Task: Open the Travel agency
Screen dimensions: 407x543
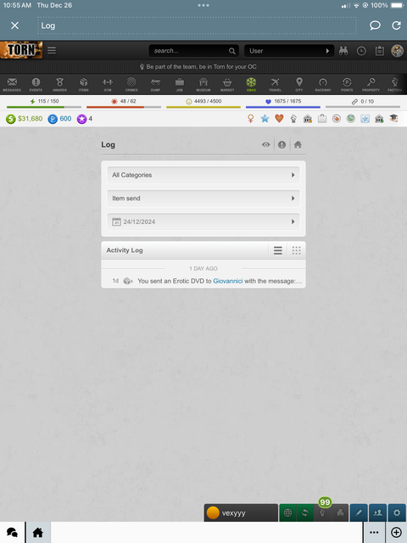Action: coord(275,84)
